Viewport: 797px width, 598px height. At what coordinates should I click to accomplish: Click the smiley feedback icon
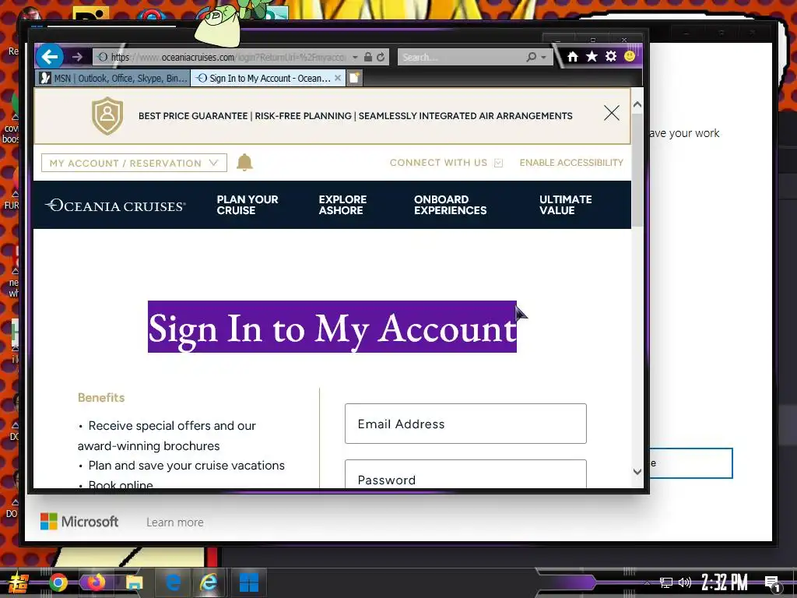click(629, 56)
